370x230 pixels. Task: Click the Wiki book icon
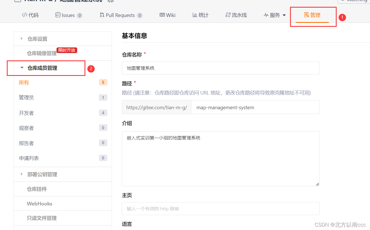click(162, 15)
